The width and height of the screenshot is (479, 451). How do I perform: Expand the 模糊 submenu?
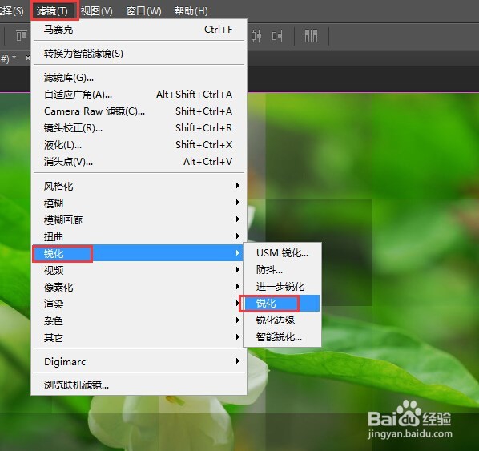click(139, 203)
